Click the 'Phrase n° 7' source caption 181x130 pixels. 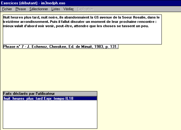(60, 47)
